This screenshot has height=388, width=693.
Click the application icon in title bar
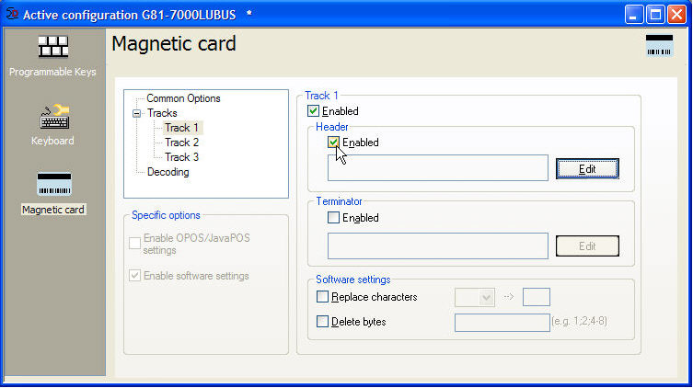(x=12, y=15)
